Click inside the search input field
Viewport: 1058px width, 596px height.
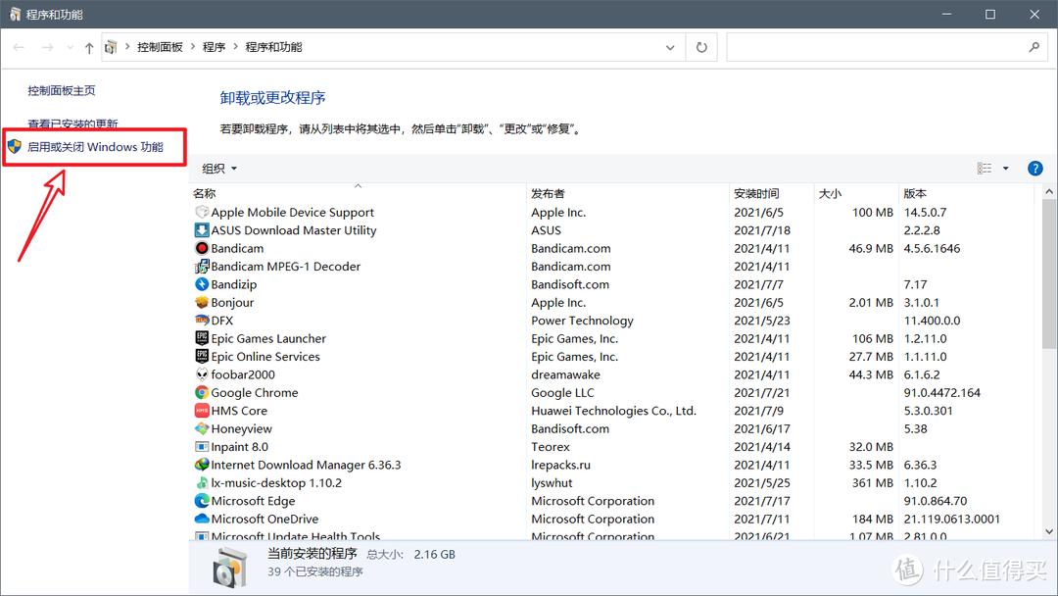coord(872,46)
